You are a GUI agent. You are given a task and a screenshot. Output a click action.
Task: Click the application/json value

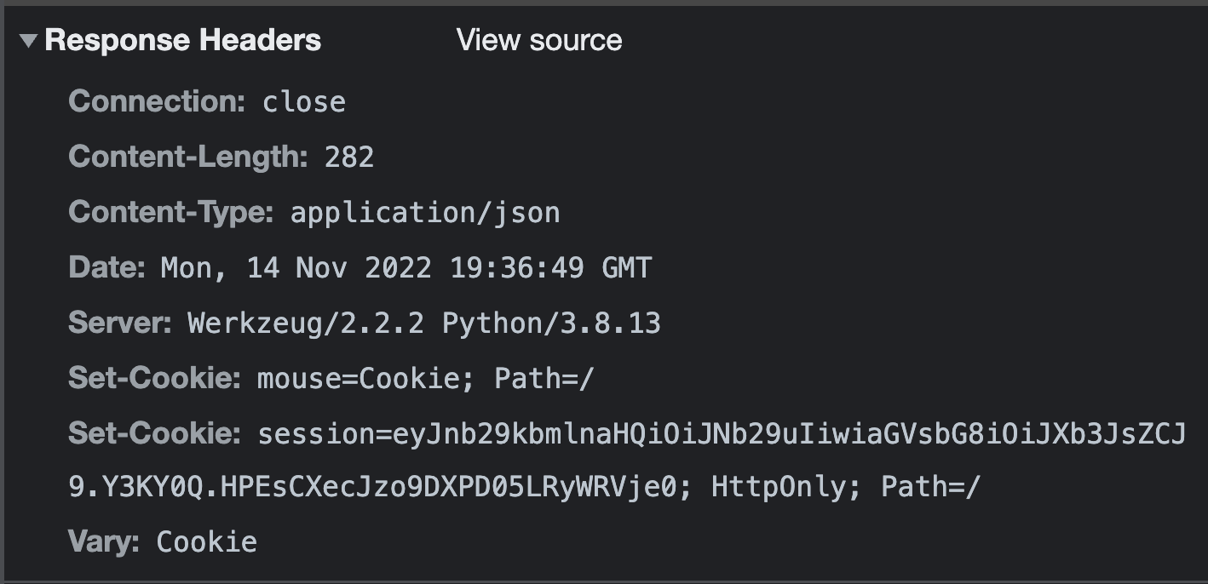pos(426,212)
